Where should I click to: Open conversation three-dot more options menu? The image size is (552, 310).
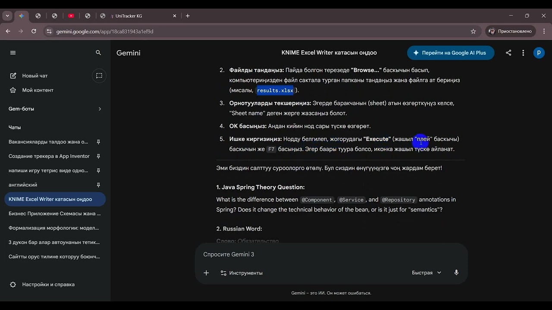[x=523, y=53]
